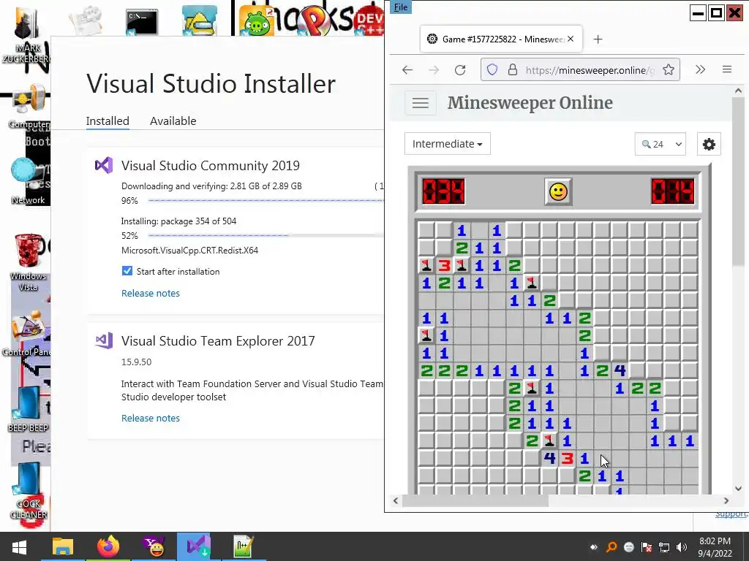Select the Control Panel desktop icon
Viewport: 749px width, 561px height.
pos(27,334)
